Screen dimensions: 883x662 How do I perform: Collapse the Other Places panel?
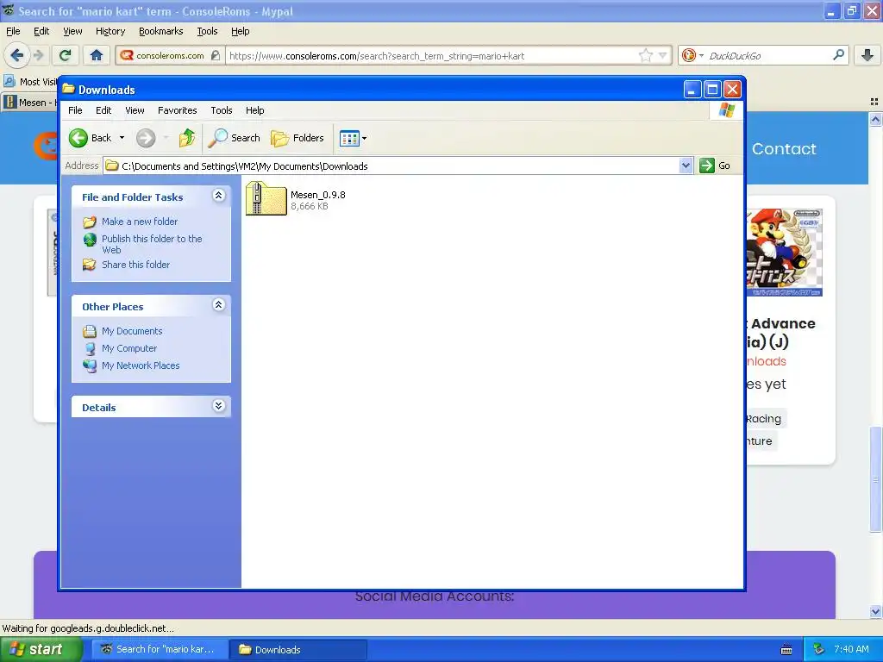point(218,305)
